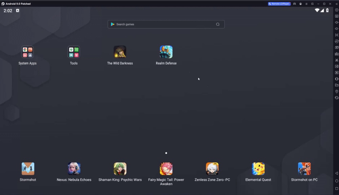339x195 pixels.
Task: Open multi-instance manager plus icon in sidebar
Action: pyautogui.click(x=337, y=48)
